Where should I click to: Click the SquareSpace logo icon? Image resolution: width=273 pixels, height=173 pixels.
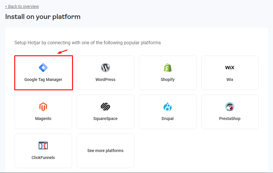105,107
